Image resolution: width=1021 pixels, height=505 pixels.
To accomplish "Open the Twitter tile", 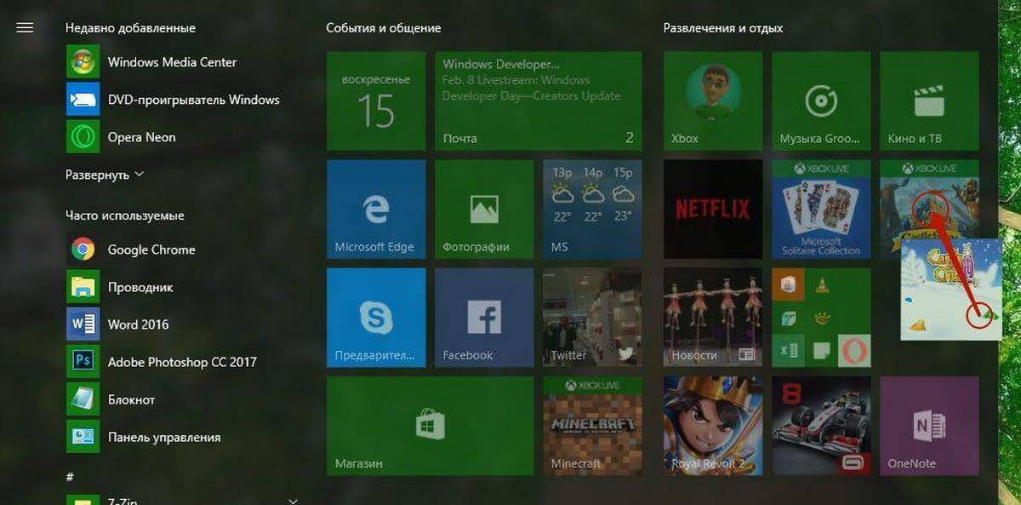I will click(593, 318).
